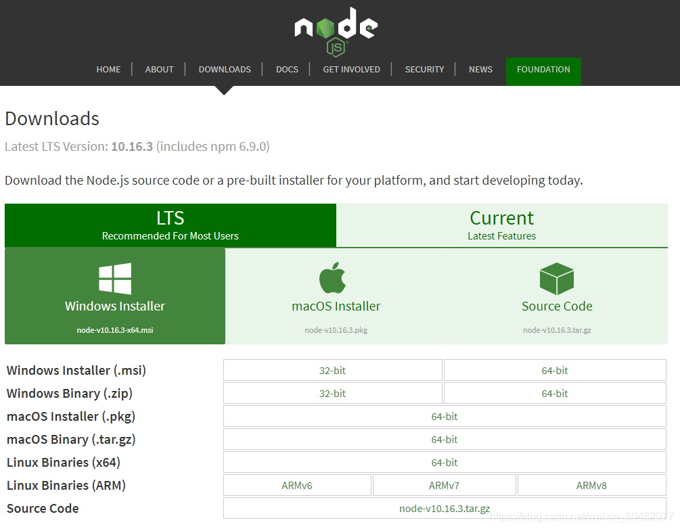The image size is (680, 529).
Task: Open the DOCS menu item
Action: (x=287, y=70)
